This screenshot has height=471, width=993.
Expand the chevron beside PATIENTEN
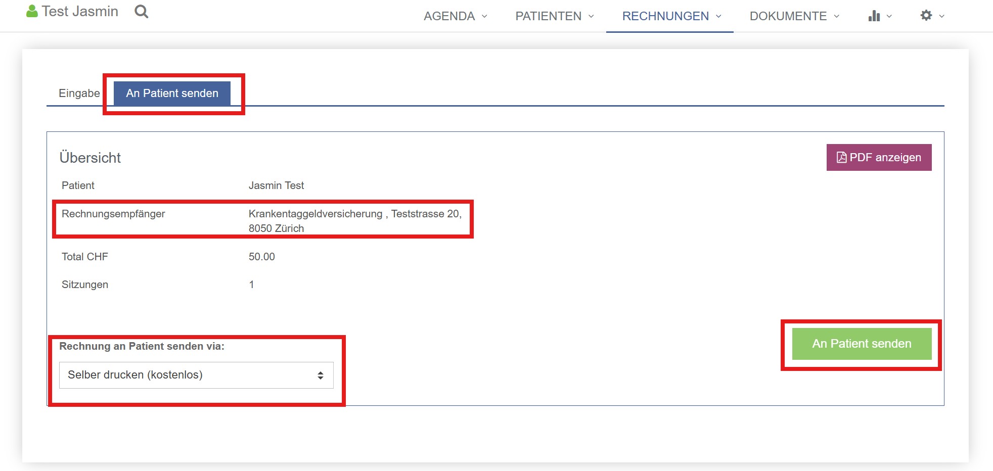pos(591,16)
